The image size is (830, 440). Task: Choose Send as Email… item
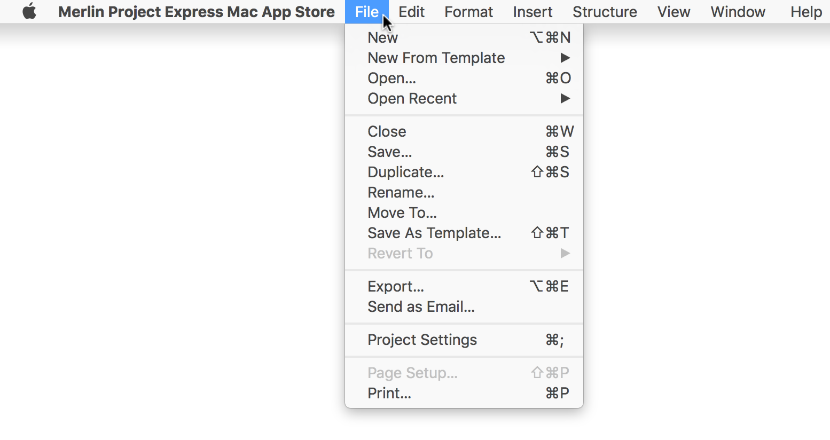pyautogui.click(x=464, y=307)
